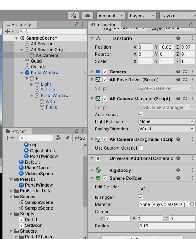Select the SetDoor script in Project
The height and width of the screenshot is (239, 196).
[33, 225]
